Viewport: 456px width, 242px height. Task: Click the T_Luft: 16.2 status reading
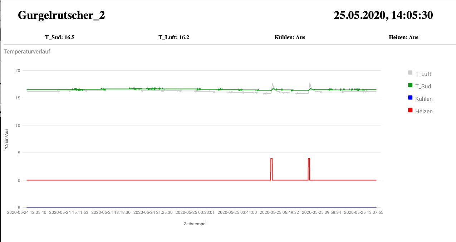point(174,37)
